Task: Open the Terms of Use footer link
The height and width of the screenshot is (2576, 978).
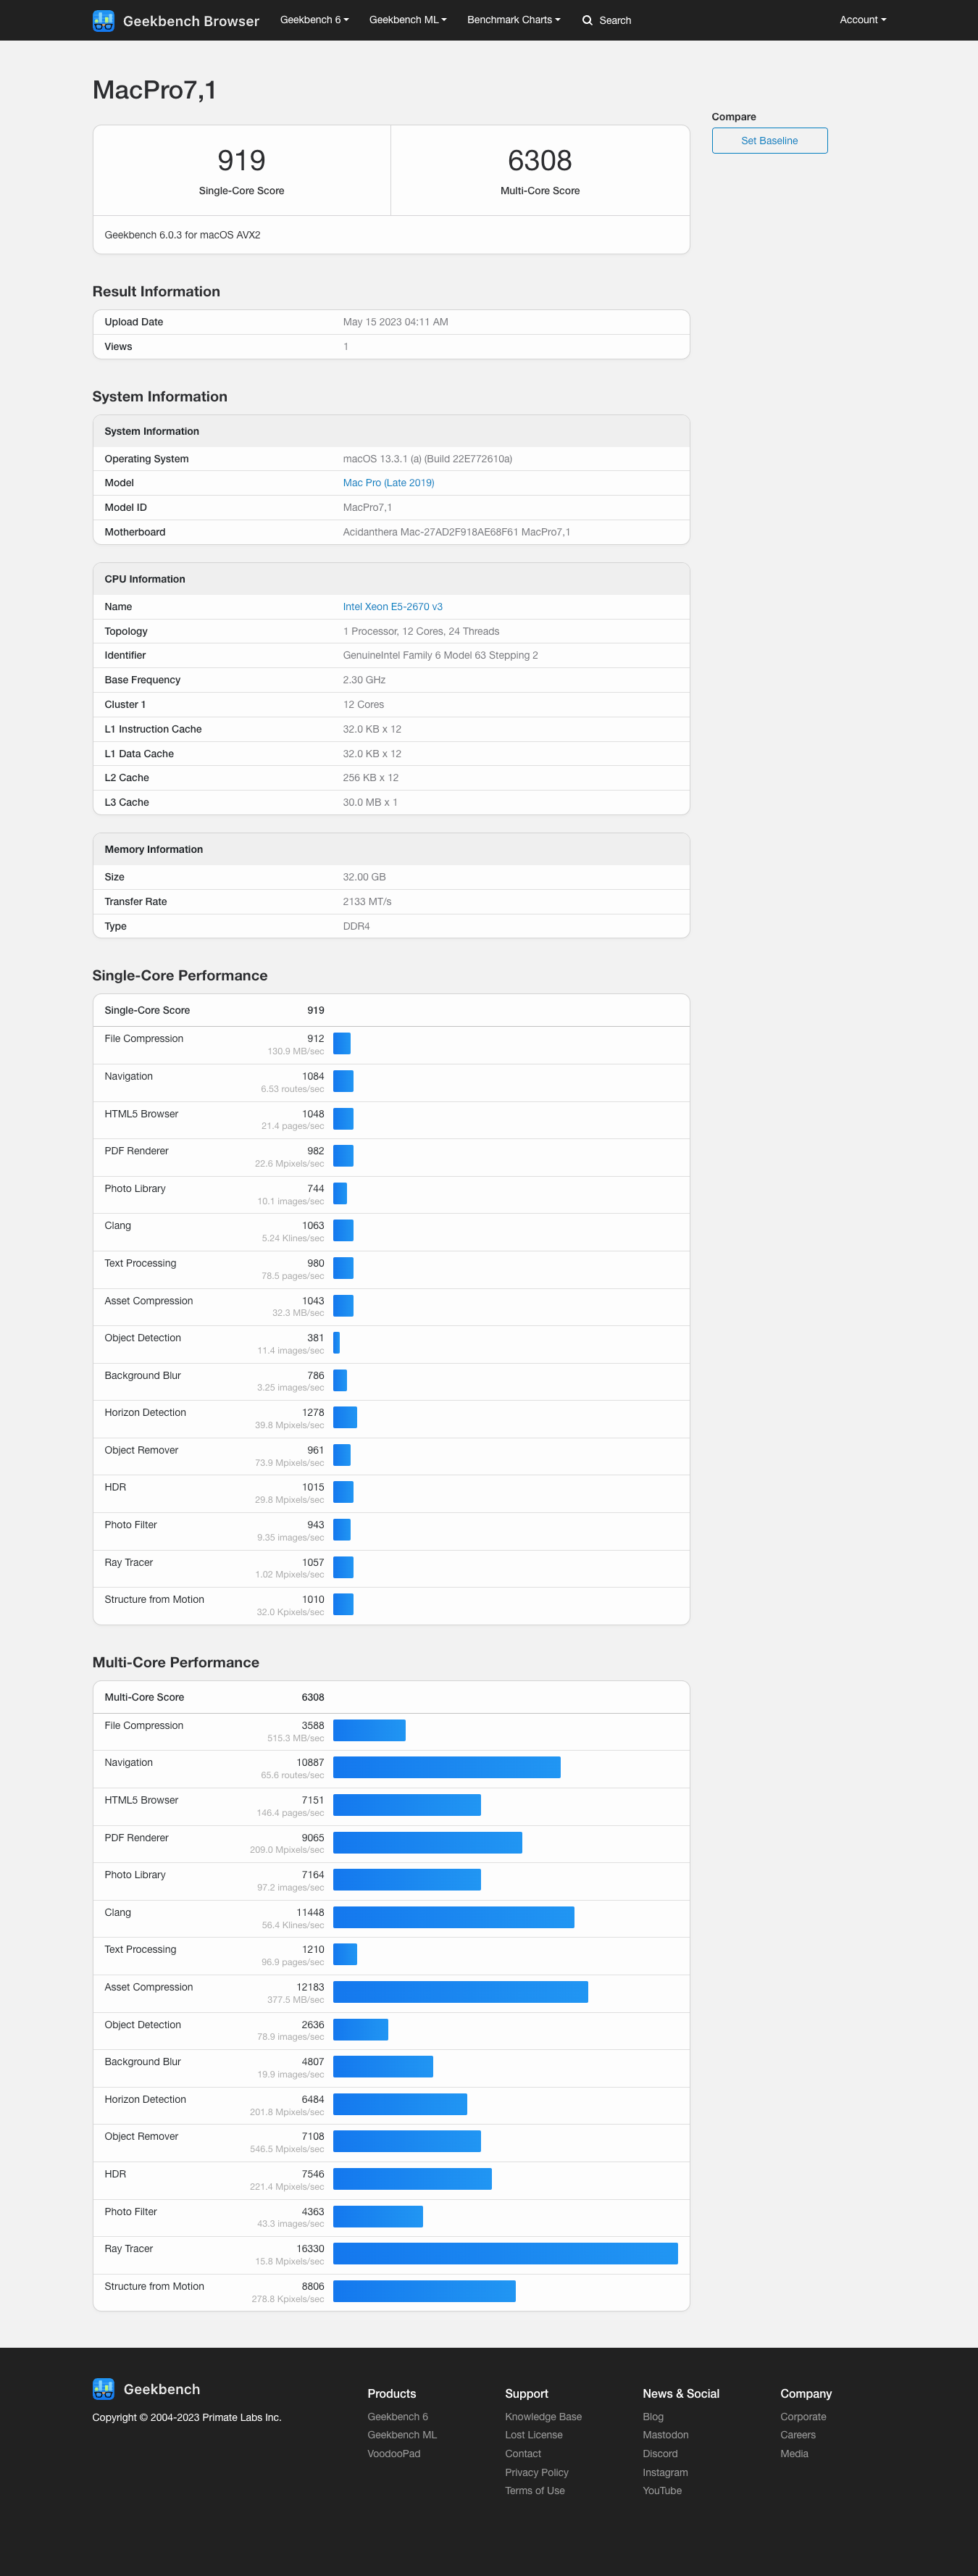Action: [x=534, y=2491]
